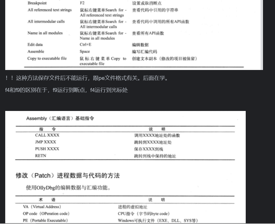Click the 'All referenced text strings' entry
Viewport: 275px width, 224px height.
[x=49, y=10]
